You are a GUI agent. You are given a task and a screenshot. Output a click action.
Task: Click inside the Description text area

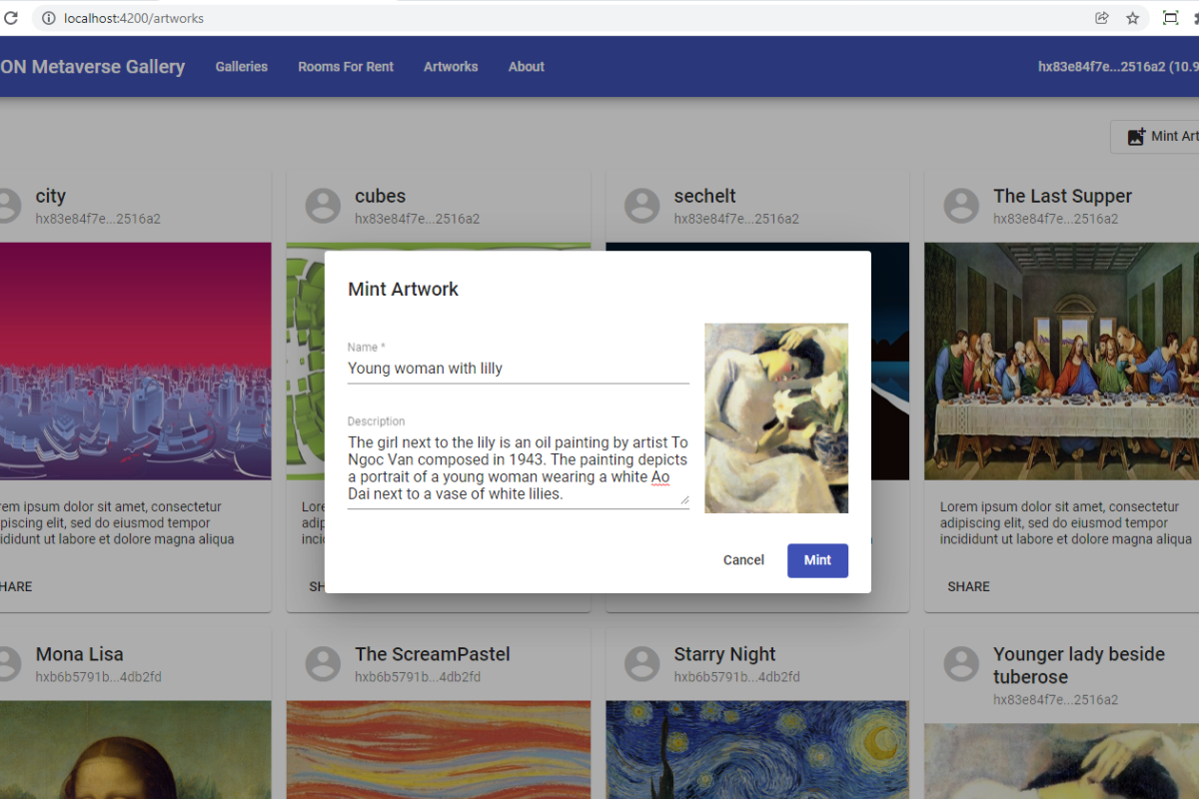(x=519, y=467)
